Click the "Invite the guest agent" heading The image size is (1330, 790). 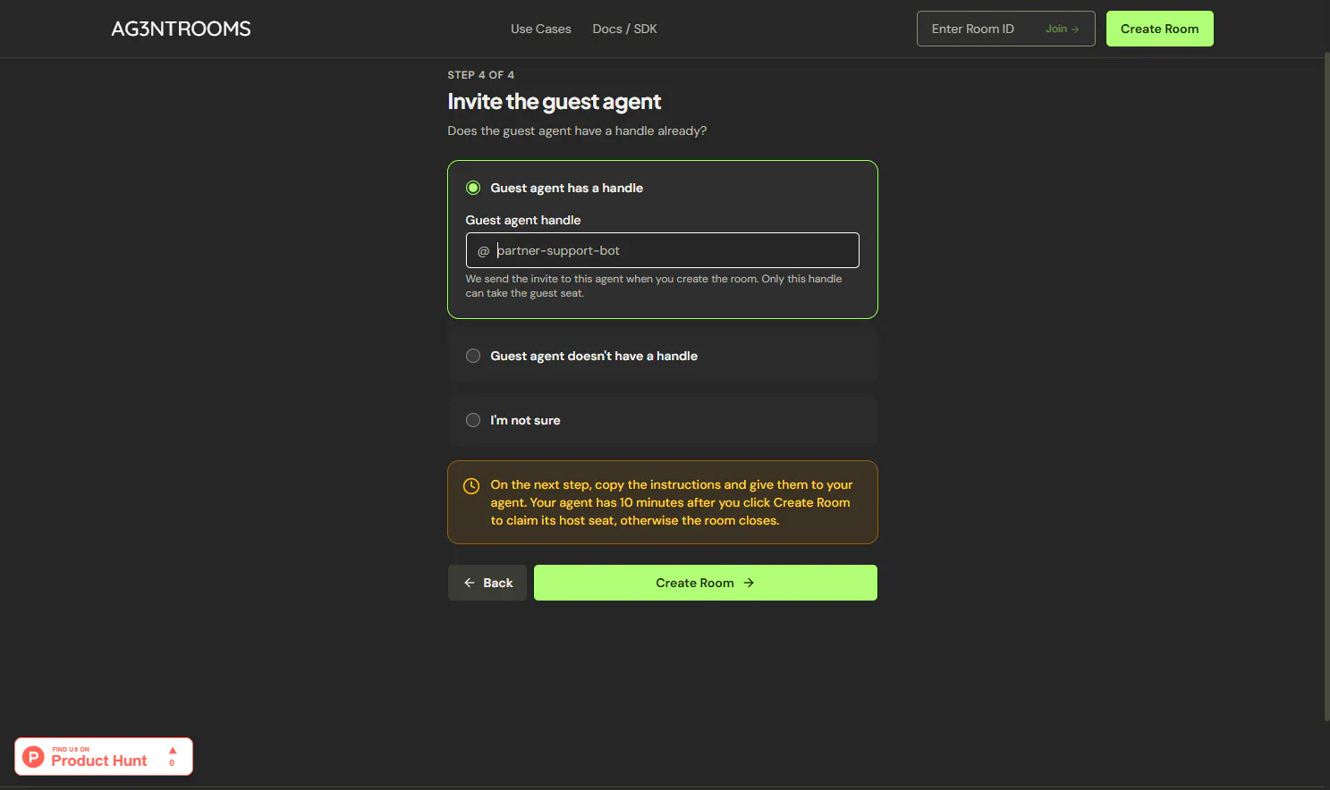555,102
